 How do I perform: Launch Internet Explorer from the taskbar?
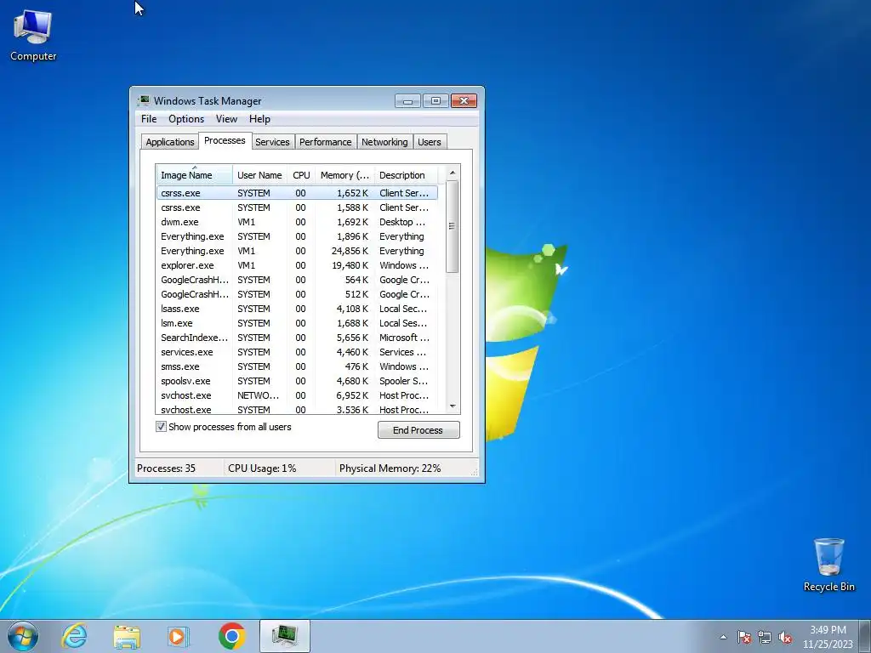(x=75, y=636)
